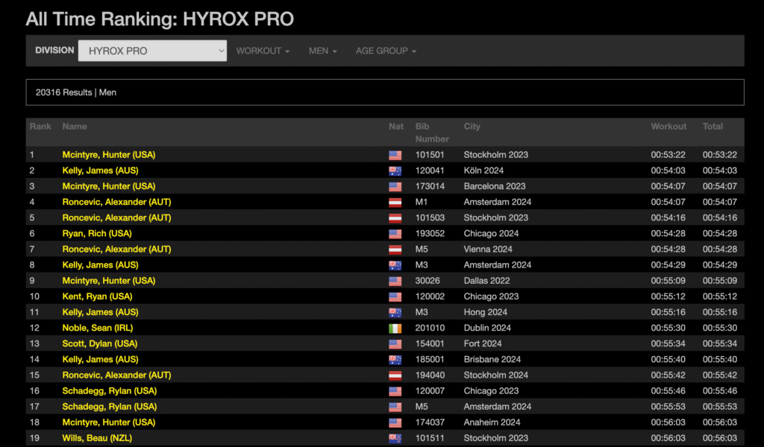
Task: Click the Nat column header
Action: coord(396,127)
